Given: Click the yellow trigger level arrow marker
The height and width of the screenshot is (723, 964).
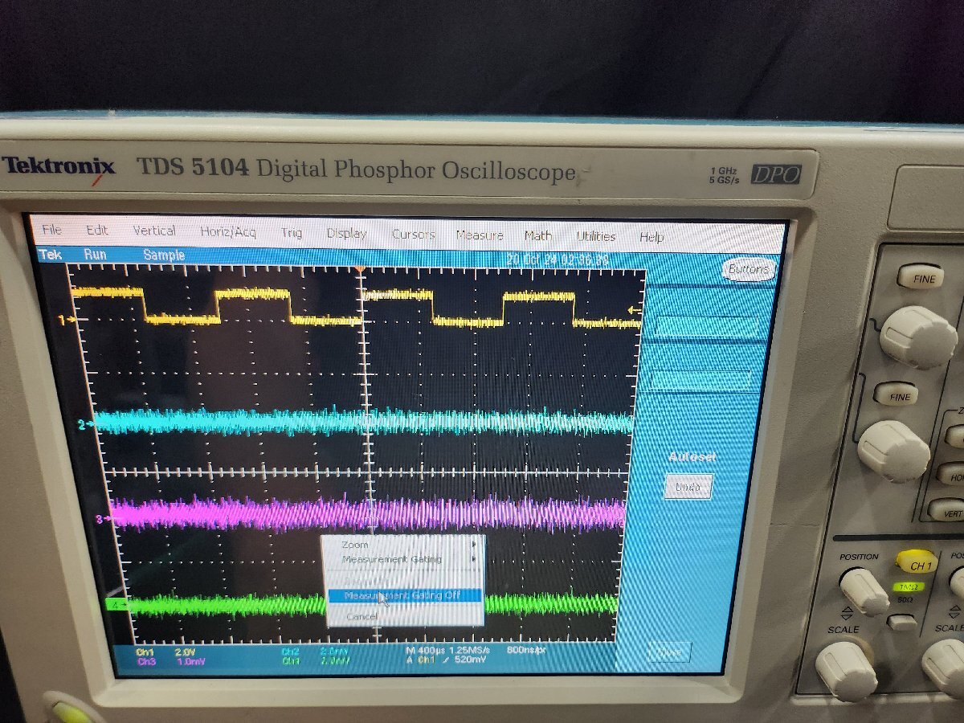Looking at the screenshot, I should [x=635, y=310].
